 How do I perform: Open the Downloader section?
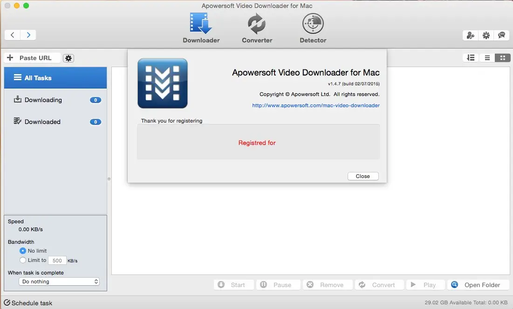click(x=201, y=28)
